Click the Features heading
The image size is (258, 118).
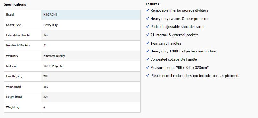(x=152, y=4)
